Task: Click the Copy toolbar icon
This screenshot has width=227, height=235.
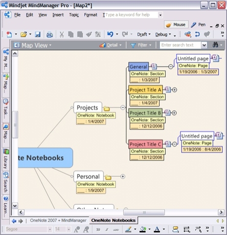Action: [x=71, y=34]
